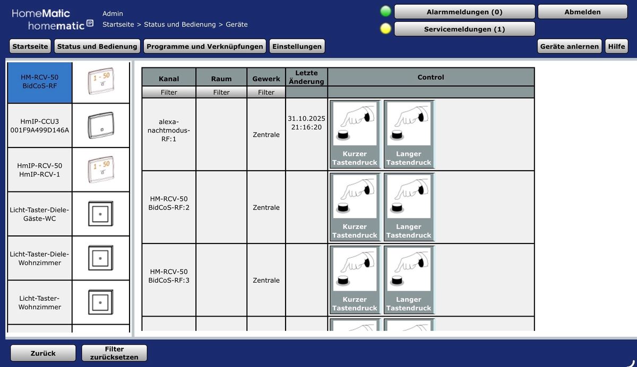Click channel name HM-RCV-50 BidCoS-RF:2
The height and width of the screenshot is (367, 637).
point(169,203)
